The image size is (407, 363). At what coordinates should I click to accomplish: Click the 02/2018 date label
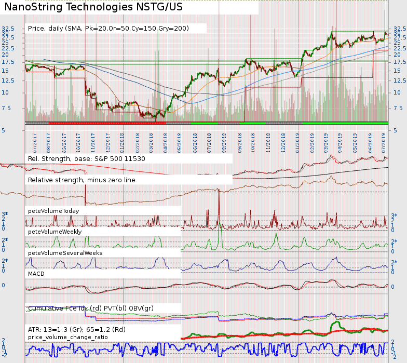138,143
